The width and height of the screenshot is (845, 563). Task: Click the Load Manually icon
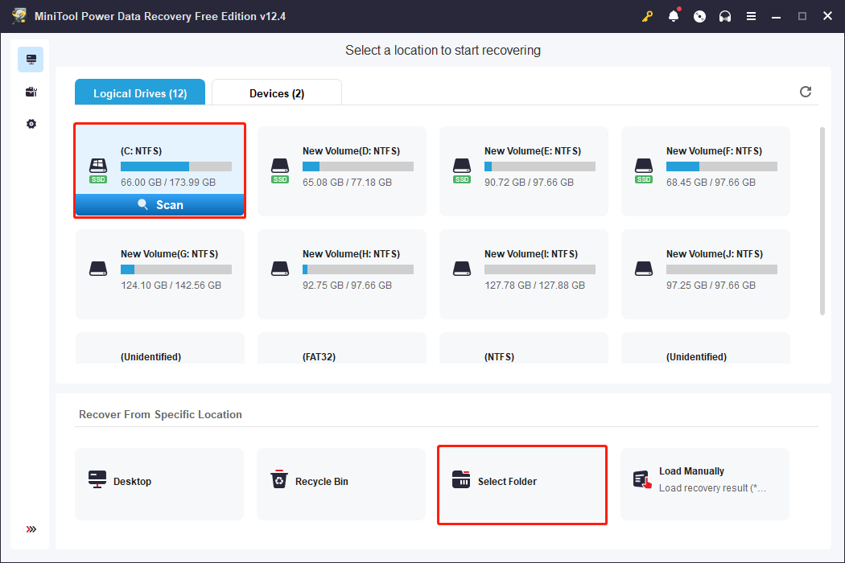pos(642,479)
